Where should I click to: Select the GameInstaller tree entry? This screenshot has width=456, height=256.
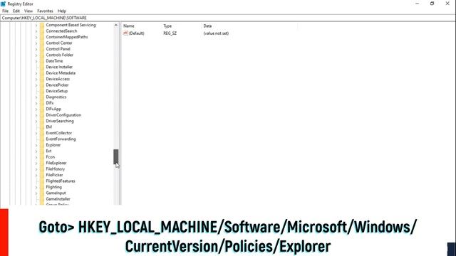click(x=58, y=199)
